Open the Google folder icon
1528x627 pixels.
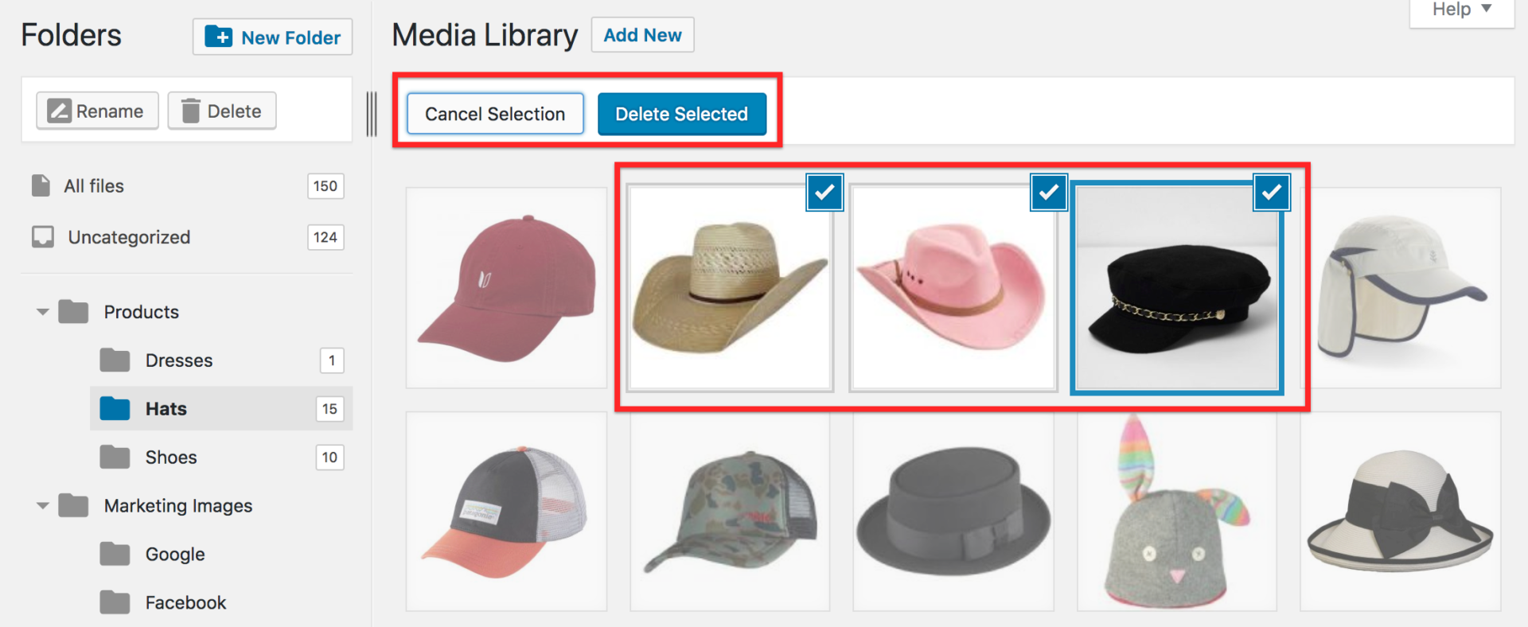point(115,554)
